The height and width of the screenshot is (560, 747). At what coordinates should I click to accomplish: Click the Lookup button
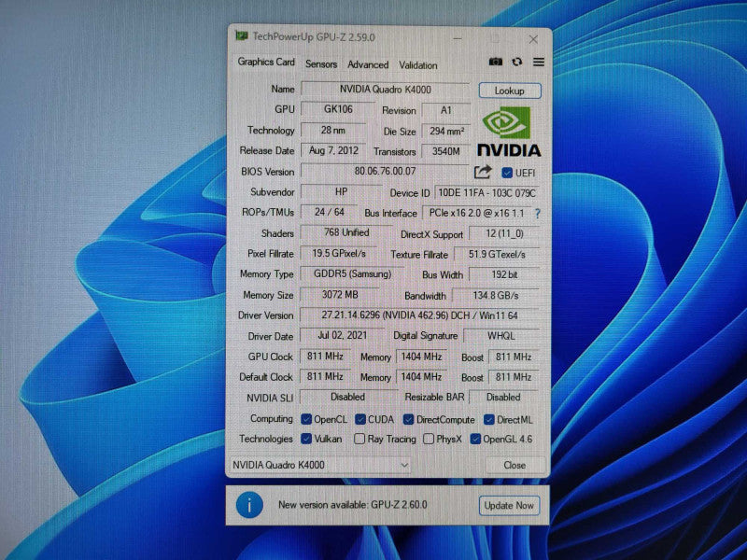[510, 91]
